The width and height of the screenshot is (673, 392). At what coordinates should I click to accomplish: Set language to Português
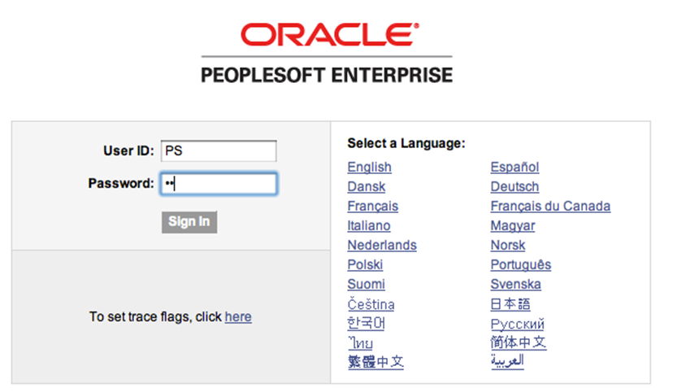pos(520,265)
